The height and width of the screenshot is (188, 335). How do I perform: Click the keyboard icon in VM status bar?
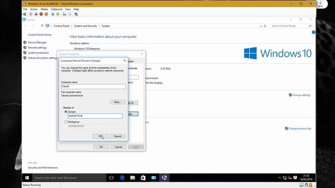(x=301, y=185)
